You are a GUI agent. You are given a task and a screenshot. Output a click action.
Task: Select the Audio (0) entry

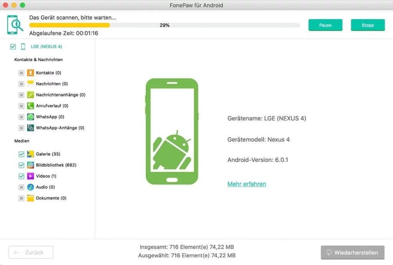click(45, 187)
